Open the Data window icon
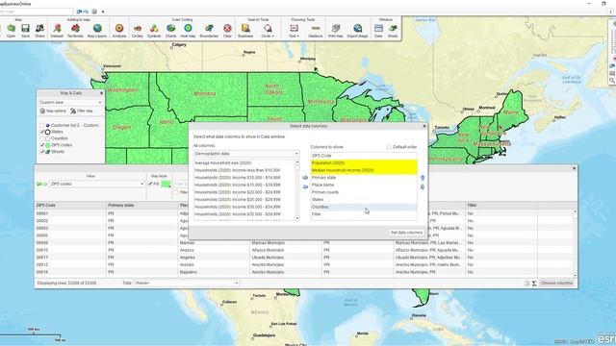The height and width of the screenshot is (346, 616). 378,31
